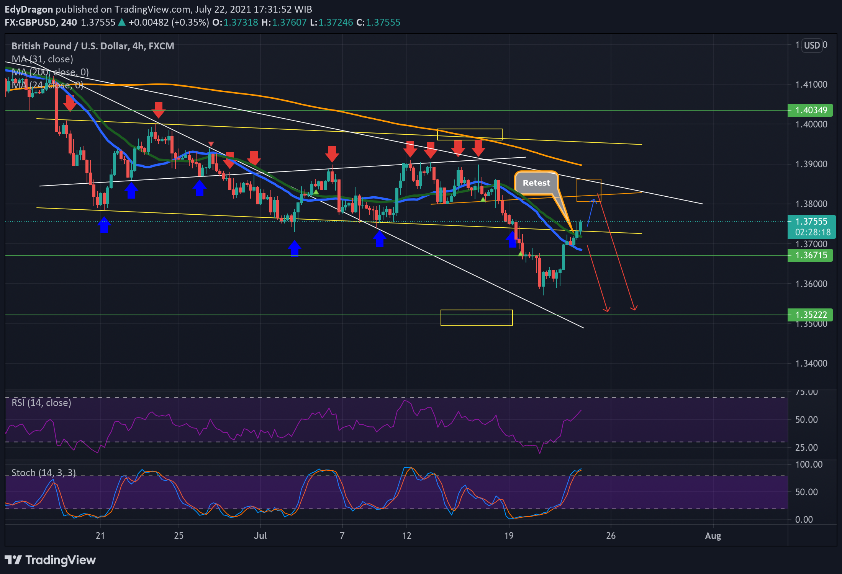Click the Jul date label on time axis
This screenshot has width=842, height=574.
pyautogui.click(x=260, y=536)
